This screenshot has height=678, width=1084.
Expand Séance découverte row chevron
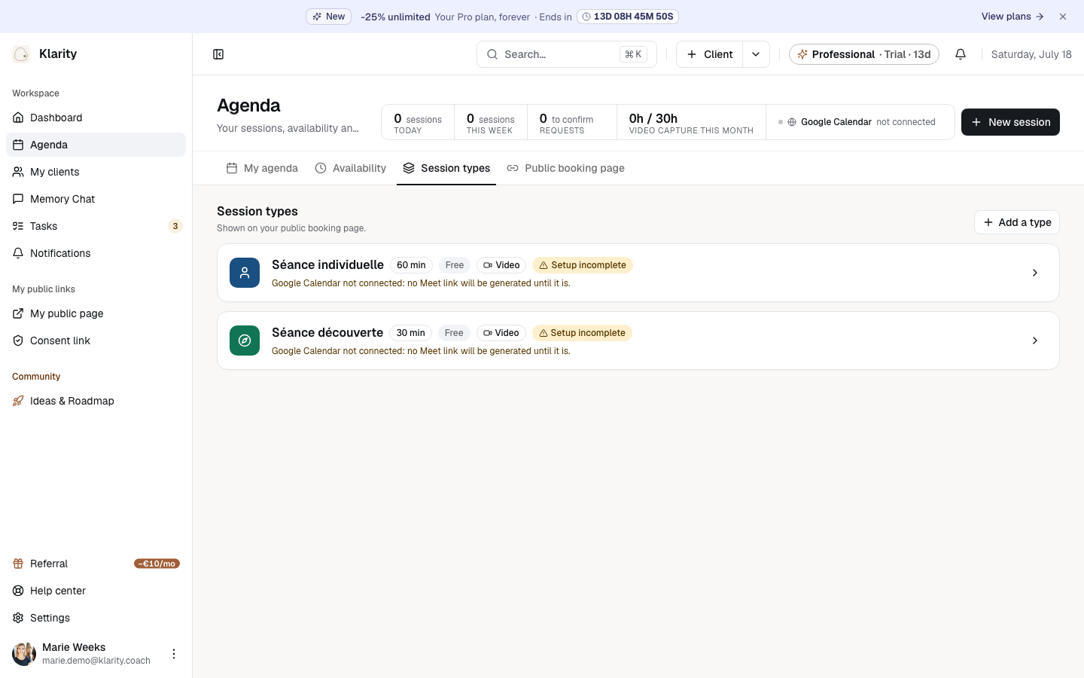click(1035, 341)
